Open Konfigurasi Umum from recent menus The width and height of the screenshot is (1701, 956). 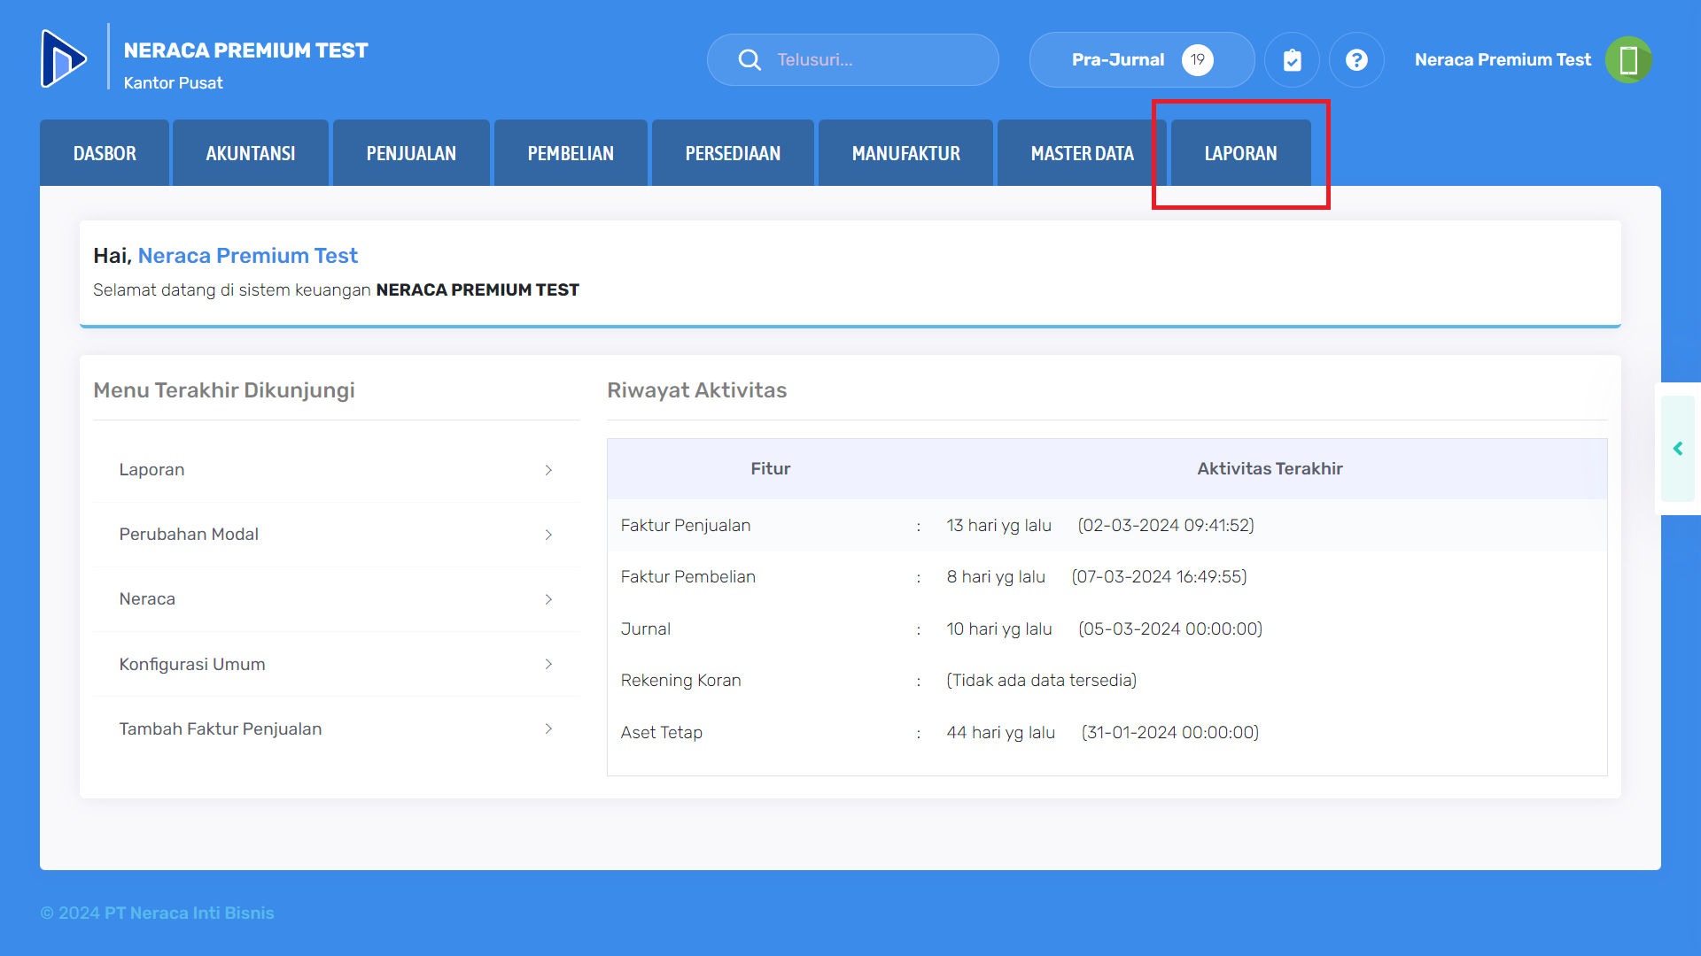337,664
